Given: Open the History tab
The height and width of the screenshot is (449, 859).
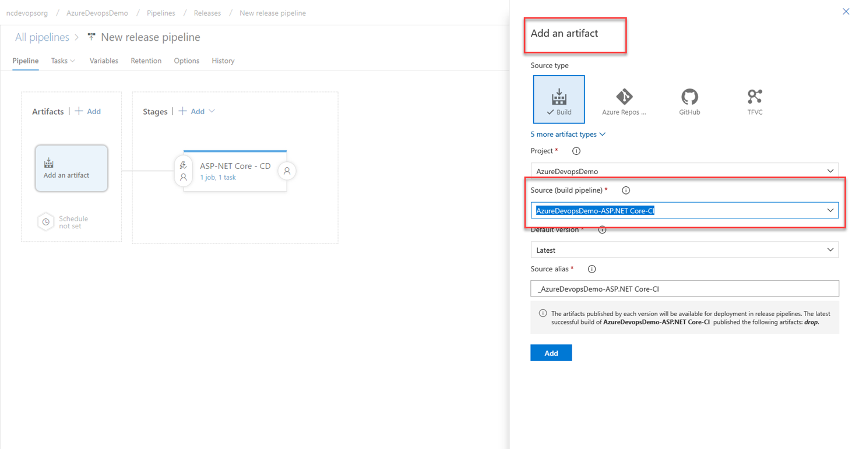Looking at the screenshot, I should [223, 61].
